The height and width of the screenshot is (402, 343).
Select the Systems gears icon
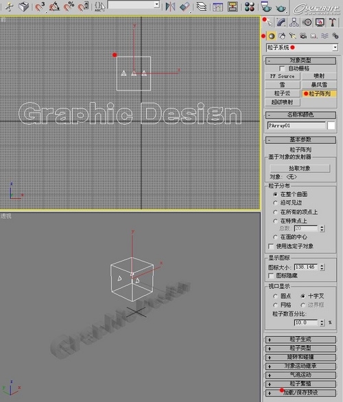pyautogui.click(x=335, y=36)
